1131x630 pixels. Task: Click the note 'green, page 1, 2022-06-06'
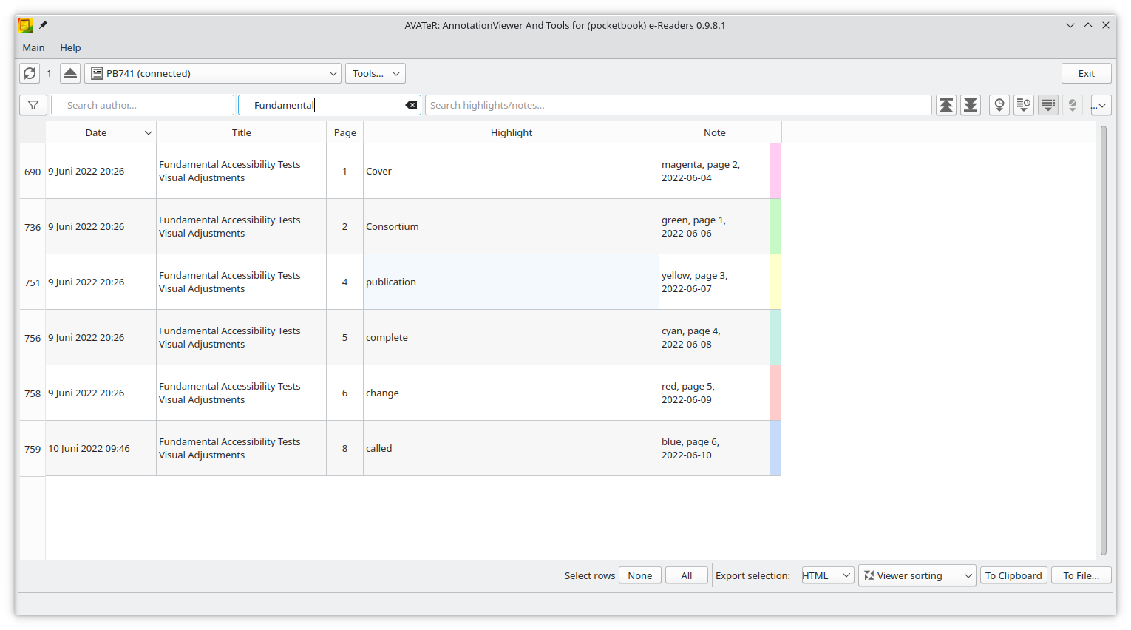(714, 226)
